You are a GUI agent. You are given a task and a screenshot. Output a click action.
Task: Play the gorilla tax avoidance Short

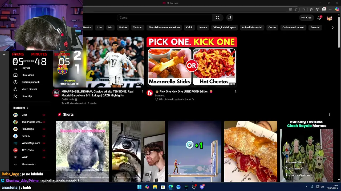83,151
